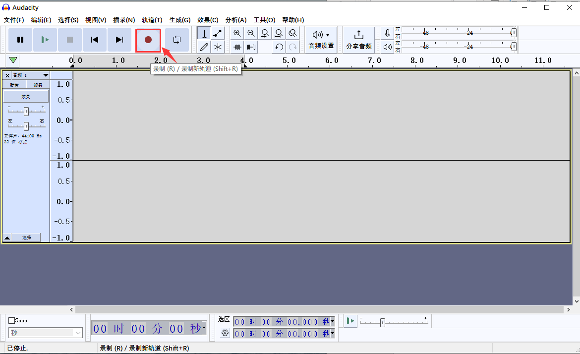Click the 分享音频 button
Image resolution: width=580 pixels, height=354 pixels.
[x=358, y=40]
